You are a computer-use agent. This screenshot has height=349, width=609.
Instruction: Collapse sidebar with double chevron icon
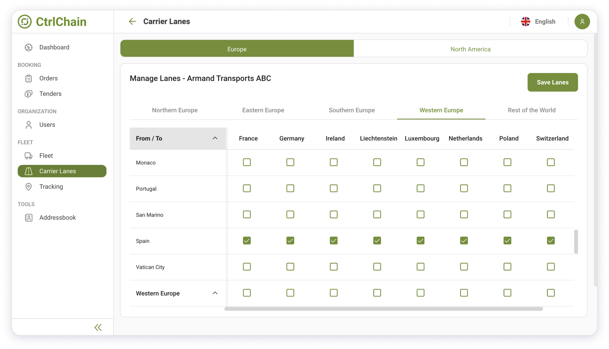coord(98,327)
